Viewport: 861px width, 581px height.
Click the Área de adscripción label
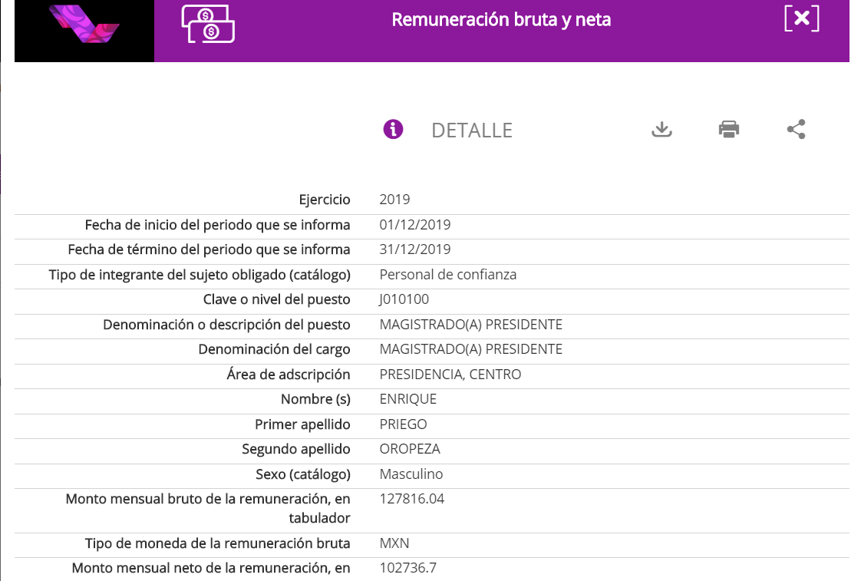(x=289, y=375)
